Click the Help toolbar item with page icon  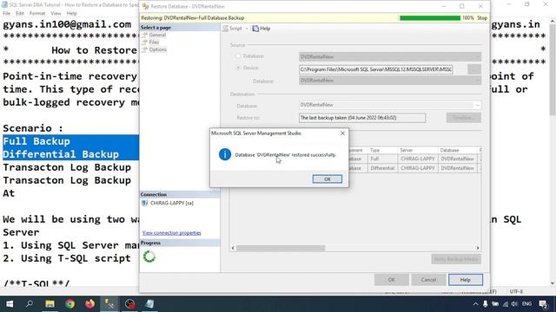pyautogui.click(x=261, y=29)
